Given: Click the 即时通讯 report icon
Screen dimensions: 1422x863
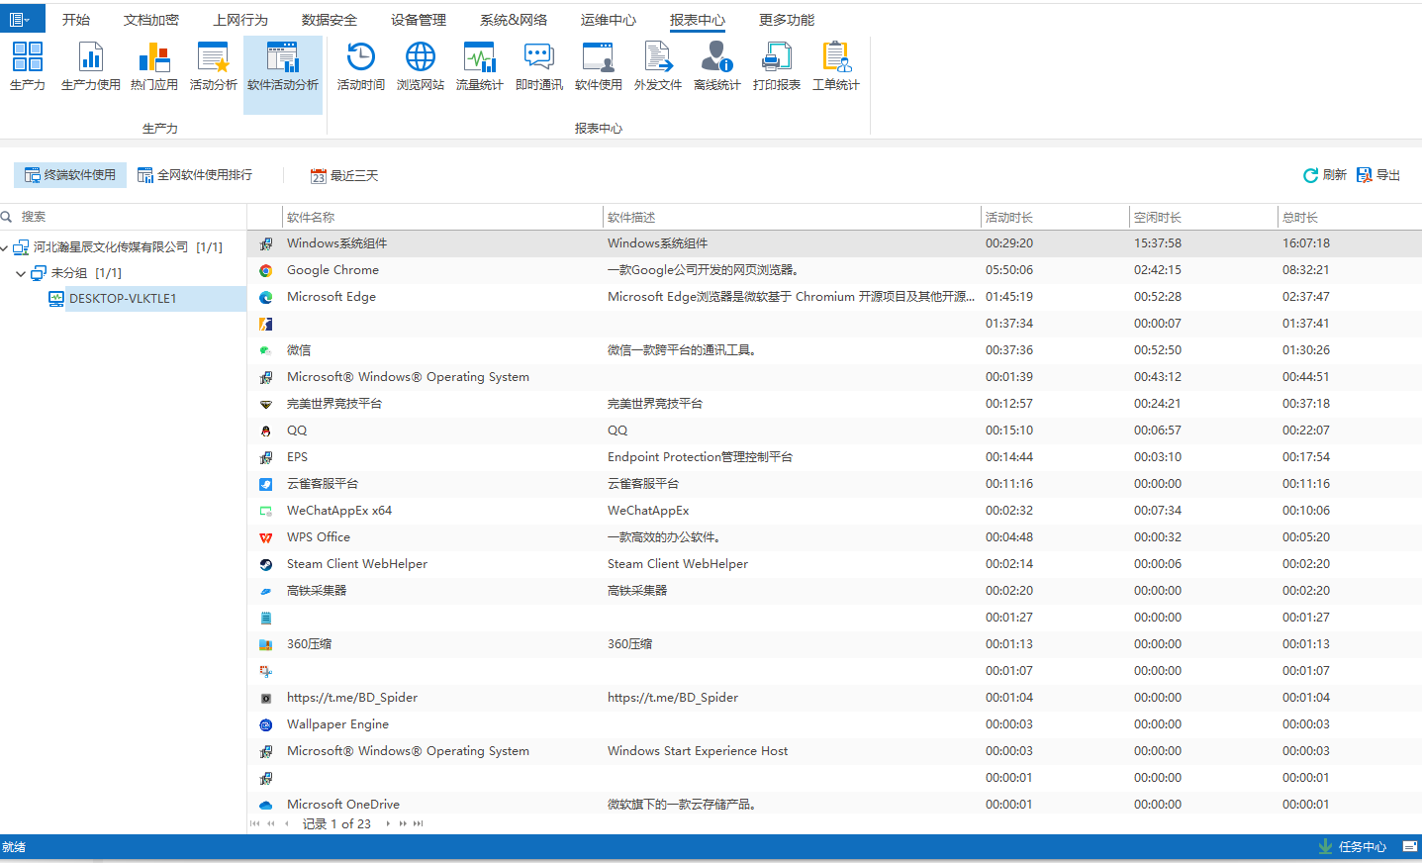Looking at the screenshot, I should point(538,66).
